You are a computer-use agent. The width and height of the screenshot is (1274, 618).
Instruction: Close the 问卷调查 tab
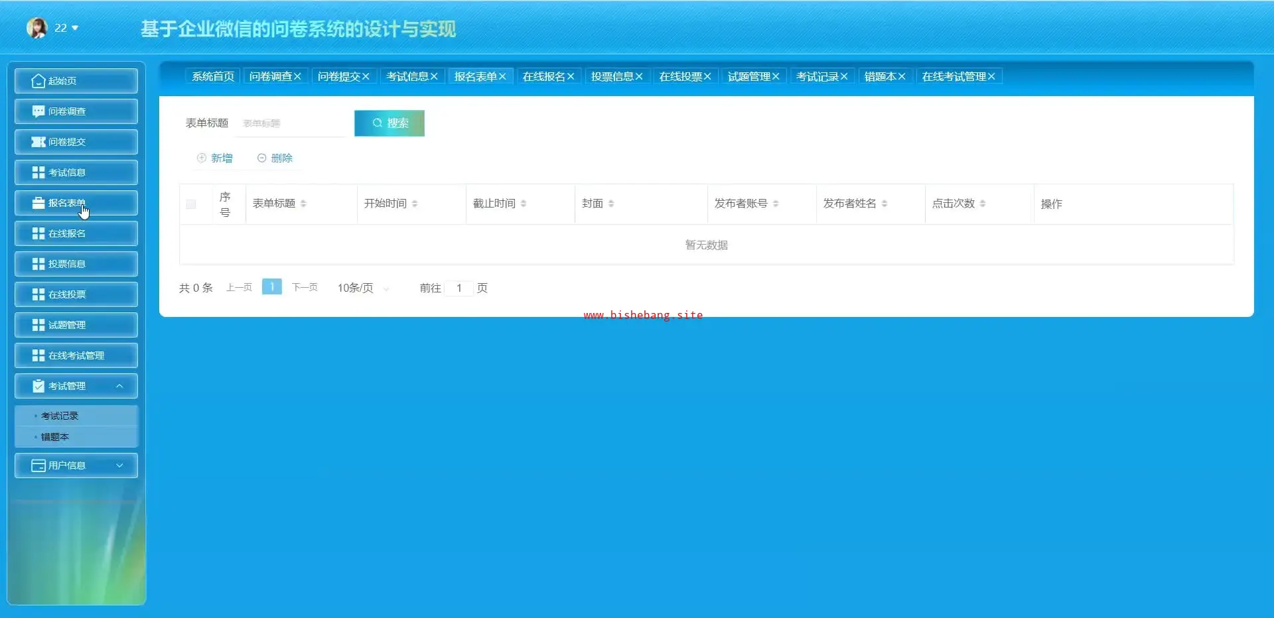[x=298, y=77]
